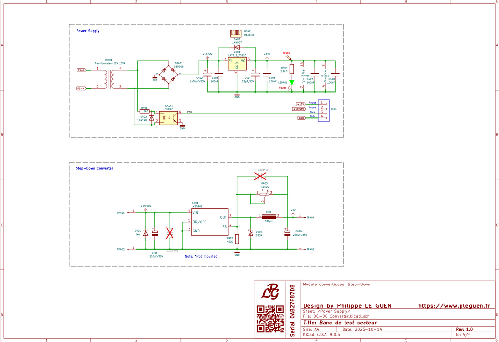
Task: Click the QR code in title block
Action: tap(270, 319)
